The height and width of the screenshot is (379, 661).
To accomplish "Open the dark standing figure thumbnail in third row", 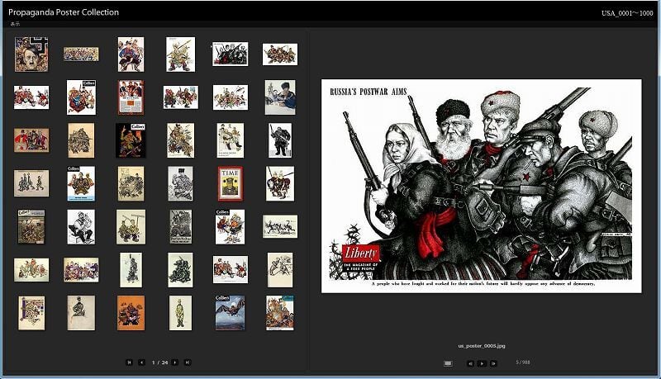I will (280, 140).
